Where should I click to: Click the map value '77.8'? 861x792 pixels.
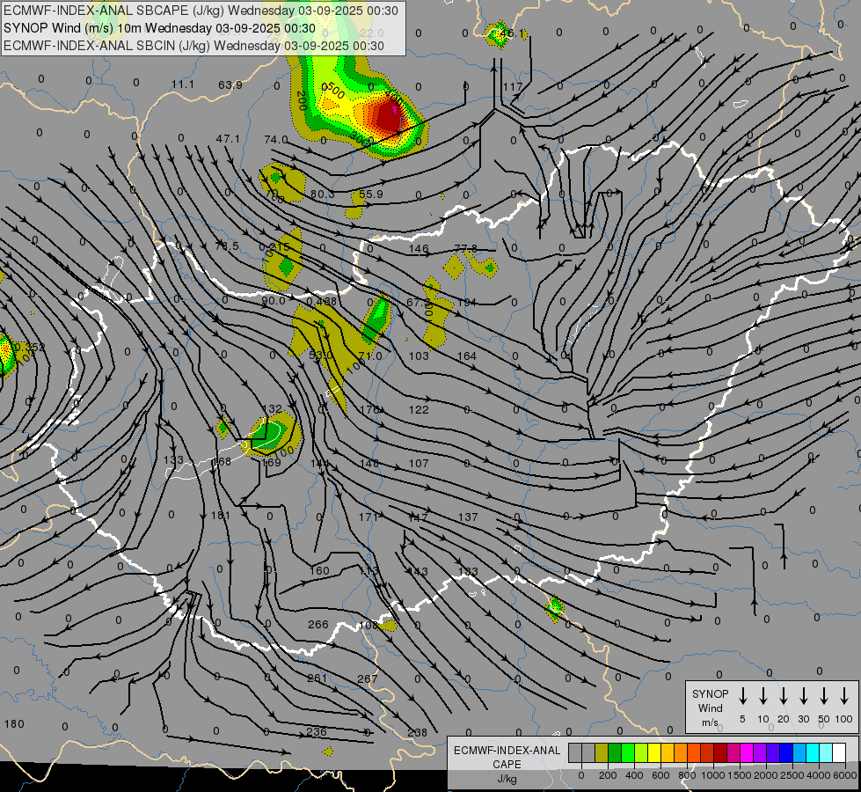(466, 248)
